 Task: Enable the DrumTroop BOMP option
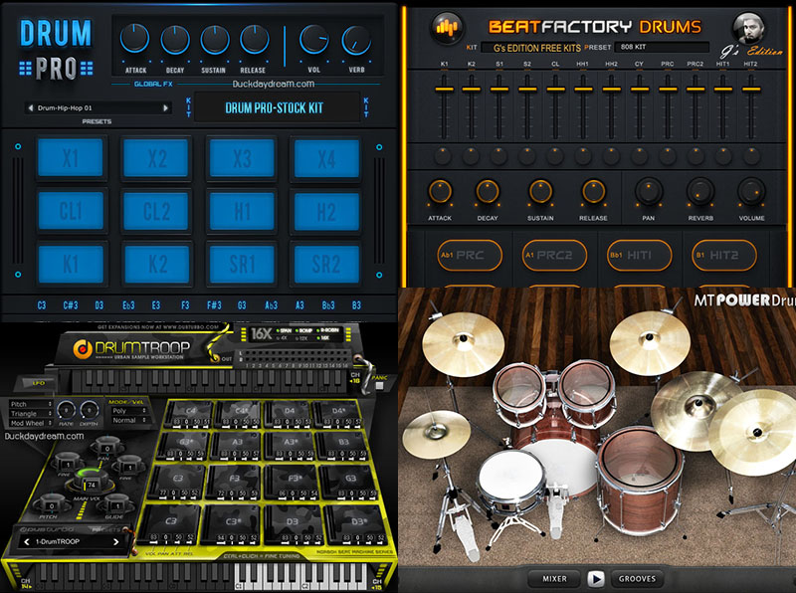(x=303, y=330)
